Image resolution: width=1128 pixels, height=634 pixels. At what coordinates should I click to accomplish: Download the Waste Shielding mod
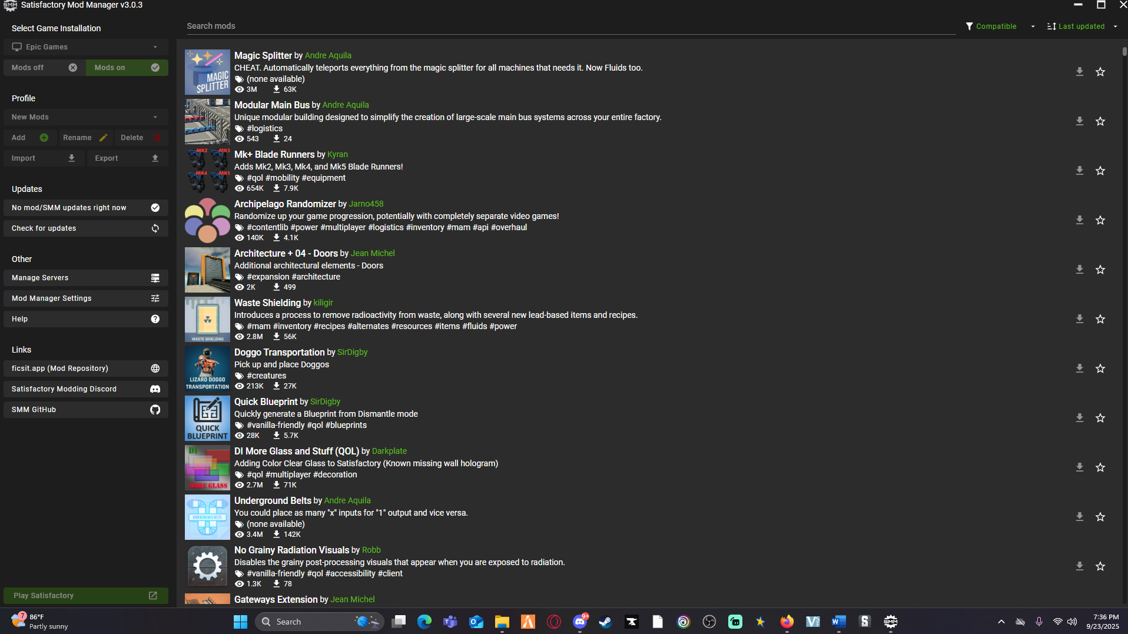tap(1079, 319)
